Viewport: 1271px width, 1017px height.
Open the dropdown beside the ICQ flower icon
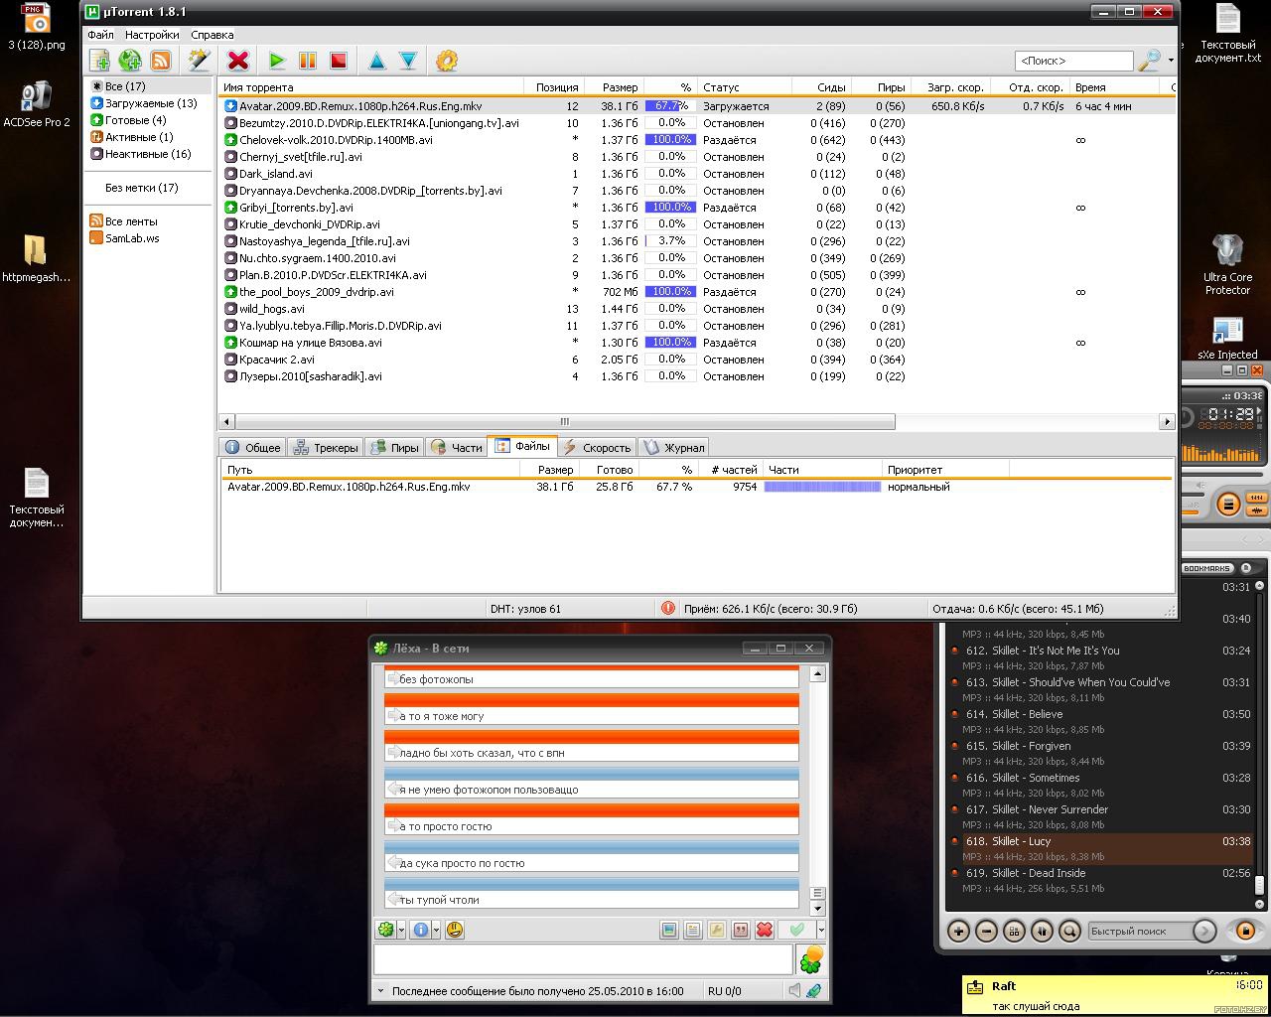(x=401, y=930)
